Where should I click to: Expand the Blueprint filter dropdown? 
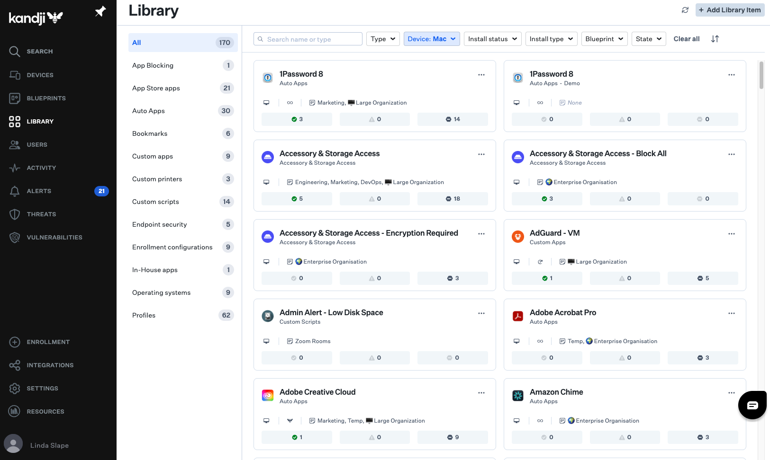[x=604, y=39]
